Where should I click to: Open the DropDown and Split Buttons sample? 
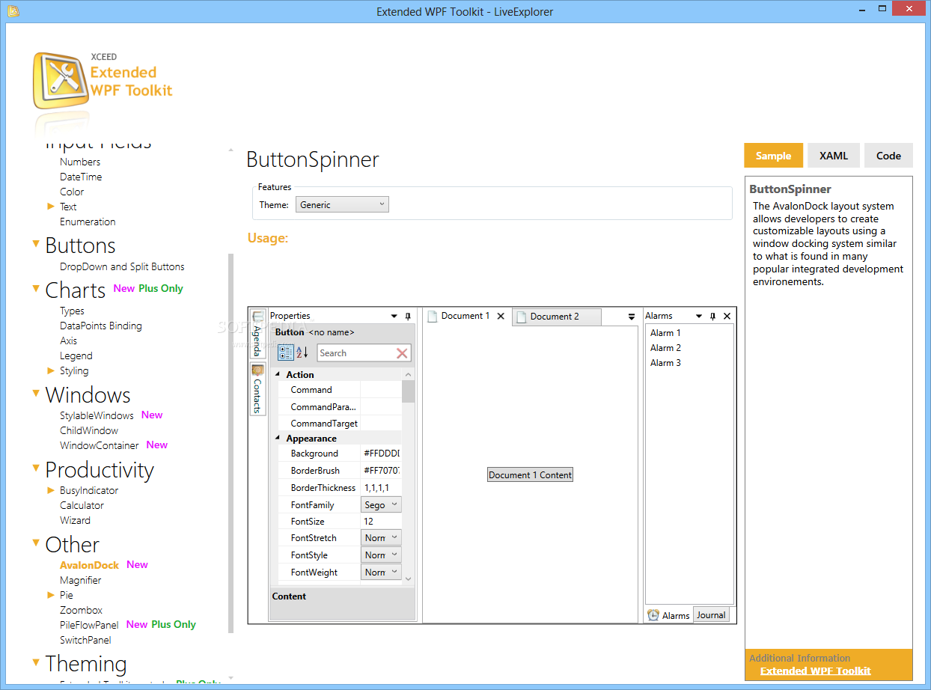pos(122,266)
